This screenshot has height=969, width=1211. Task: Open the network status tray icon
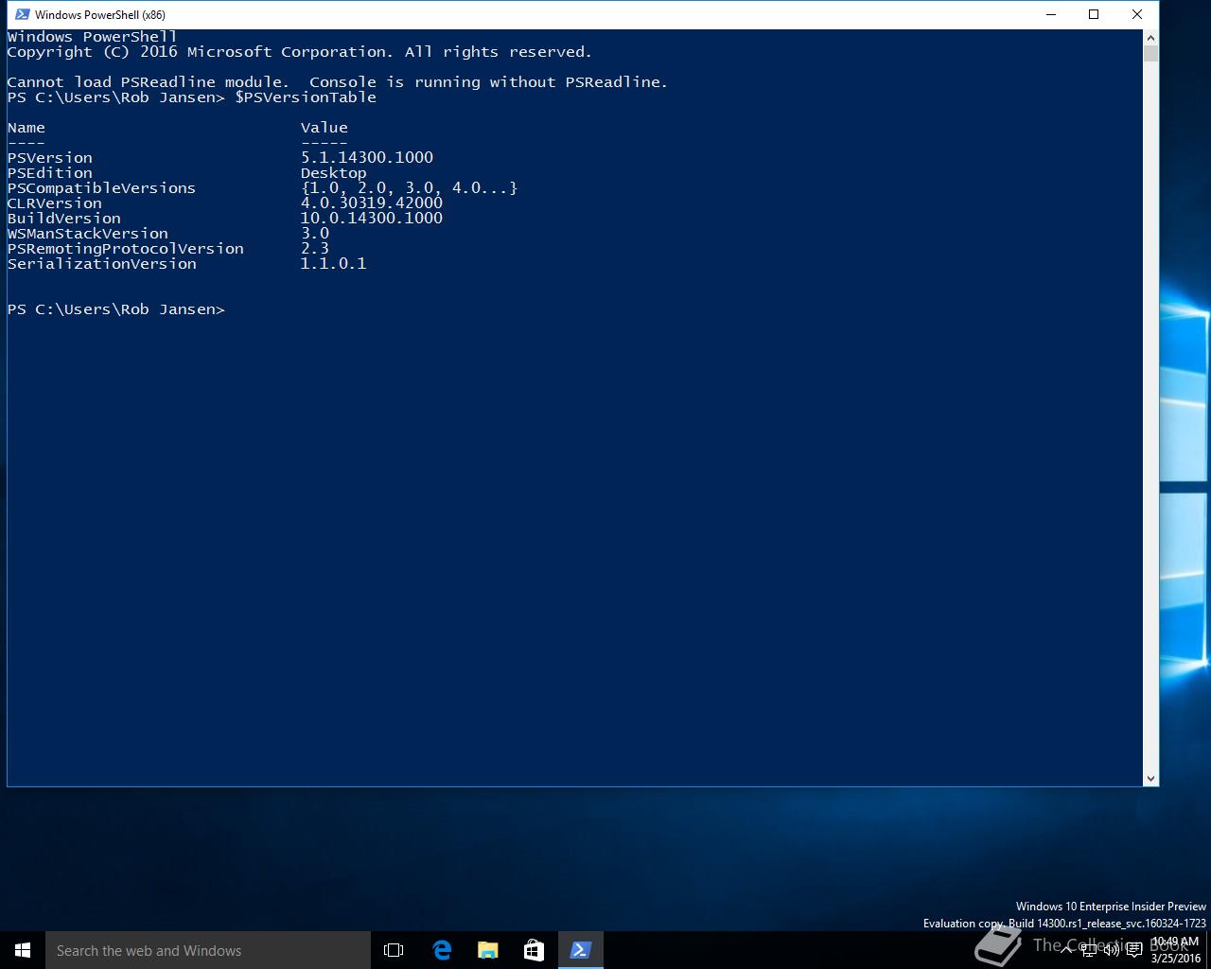[1089, 950]
